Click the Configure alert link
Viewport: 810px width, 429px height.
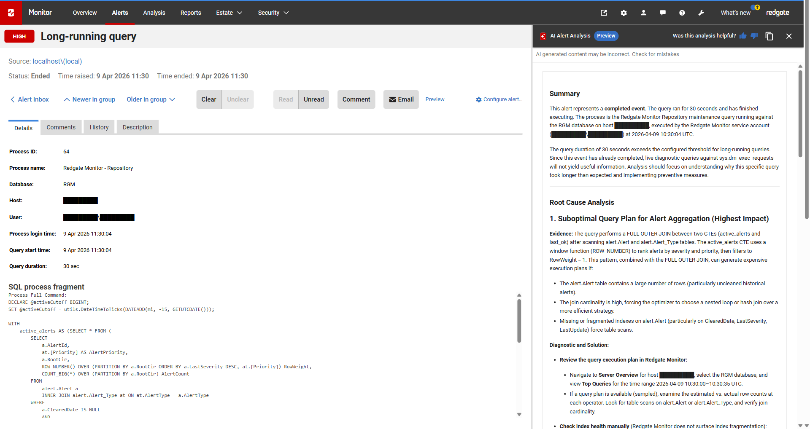click(499, 99)
